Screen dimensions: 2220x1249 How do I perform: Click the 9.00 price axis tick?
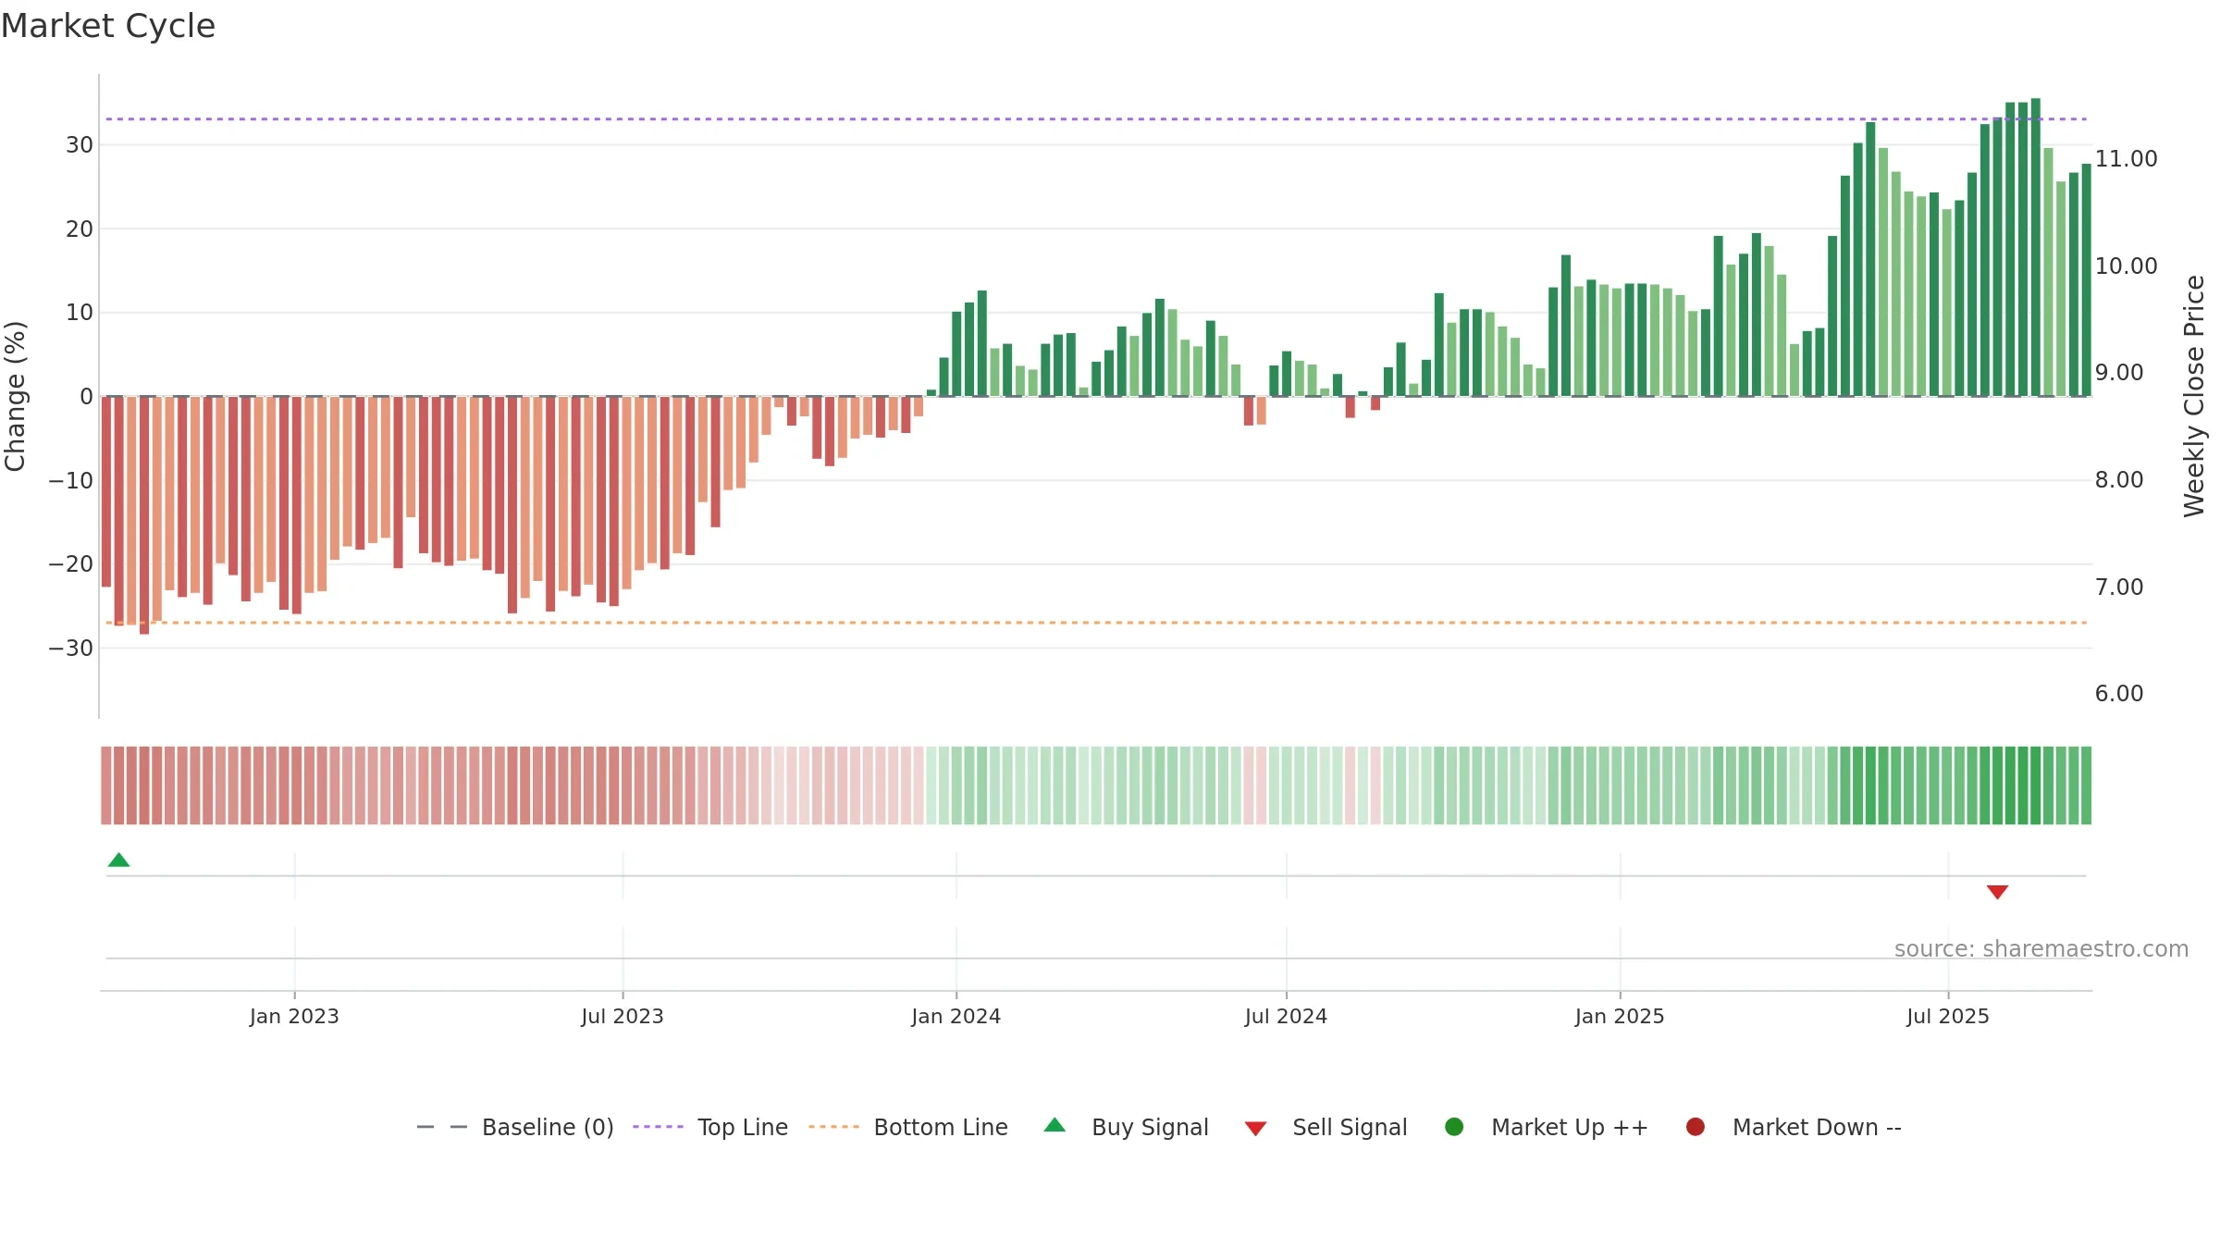click(x=2119, y=373)
